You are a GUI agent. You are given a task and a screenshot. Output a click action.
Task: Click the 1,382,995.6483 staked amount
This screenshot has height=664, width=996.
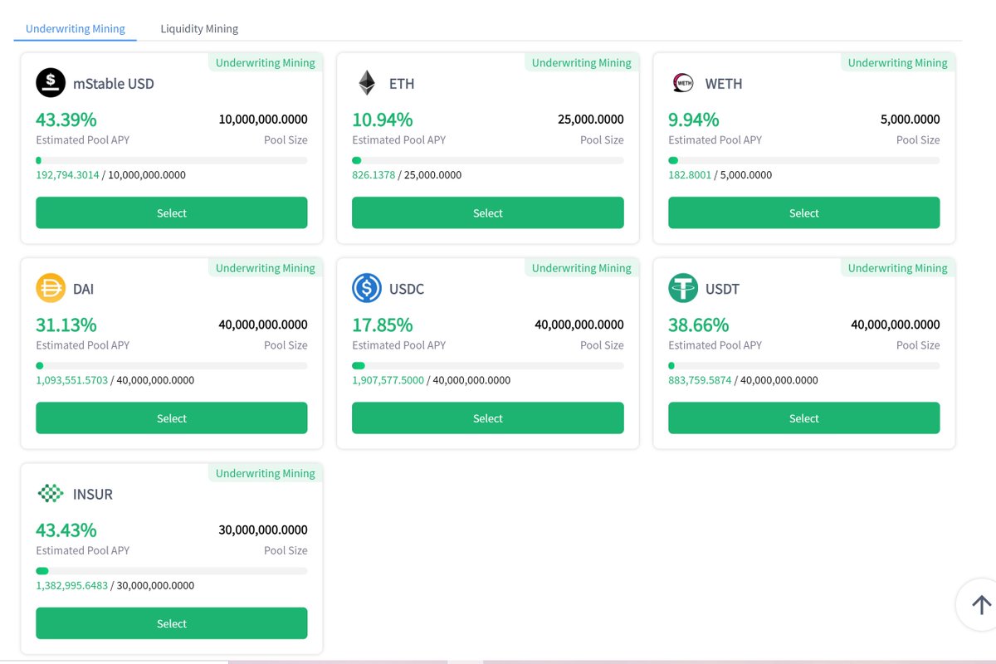72,585
